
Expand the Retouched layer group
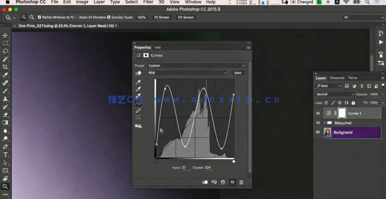pyautogui.click(x=324, y=123)
